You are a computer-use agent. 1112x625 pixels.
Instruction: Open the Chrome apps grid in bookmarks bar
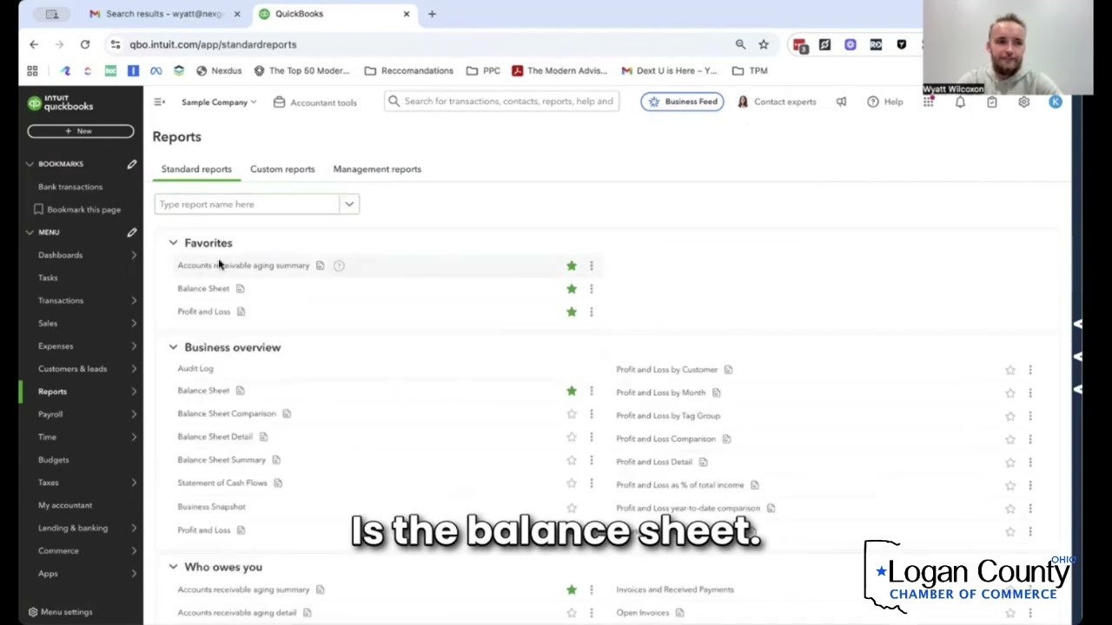[x=32, y=70]
